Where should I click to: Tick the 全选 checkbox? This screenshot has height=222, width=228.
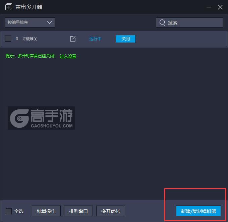(x=9, y=211)
